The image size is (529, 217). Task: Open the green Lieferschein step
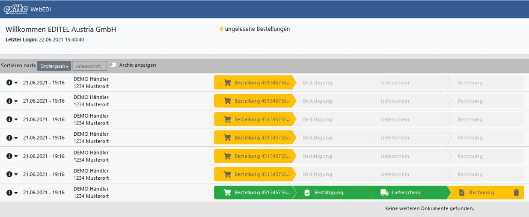[x=406, y=193]
